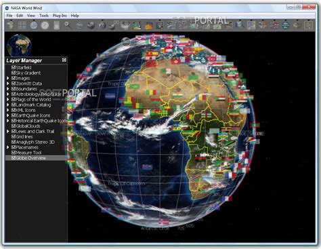Close the Layer Manager panel
The image size is (321, 249).
(64, 60)
